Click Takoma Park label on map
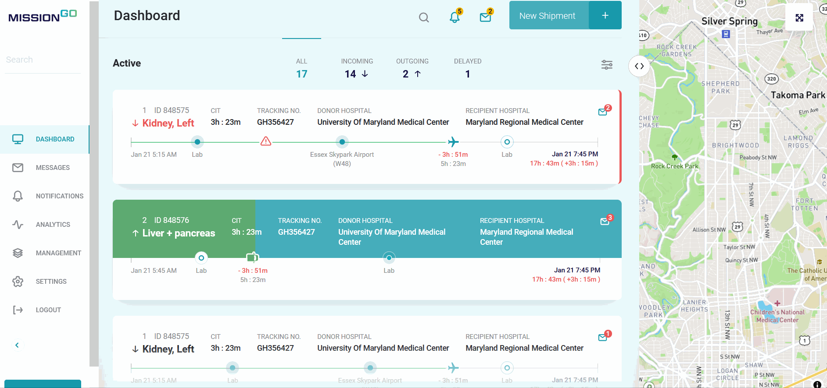 (x=798, y=95)
